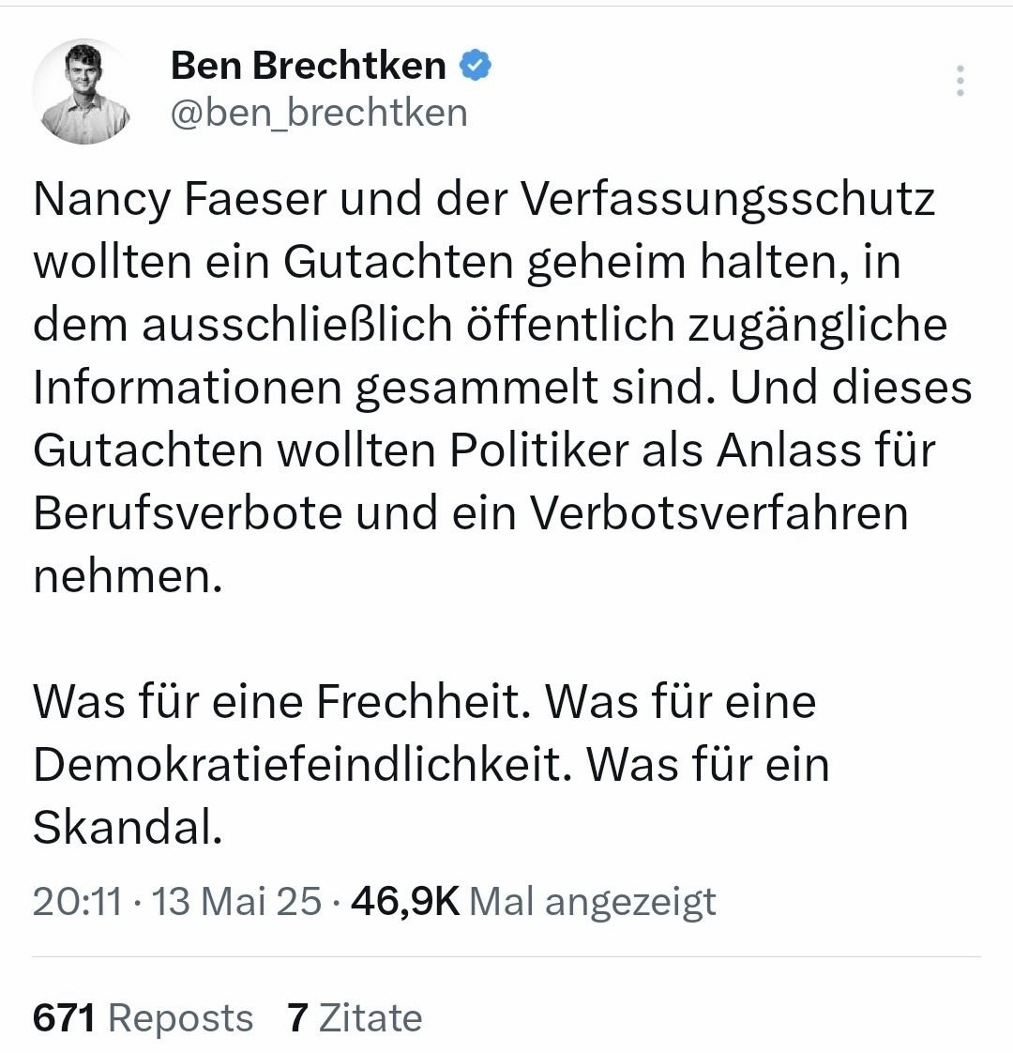1013x1053 pixels.
Task: Click the word 'nehmen.' ending first paragraph
Action: click(x=129, y=576)
